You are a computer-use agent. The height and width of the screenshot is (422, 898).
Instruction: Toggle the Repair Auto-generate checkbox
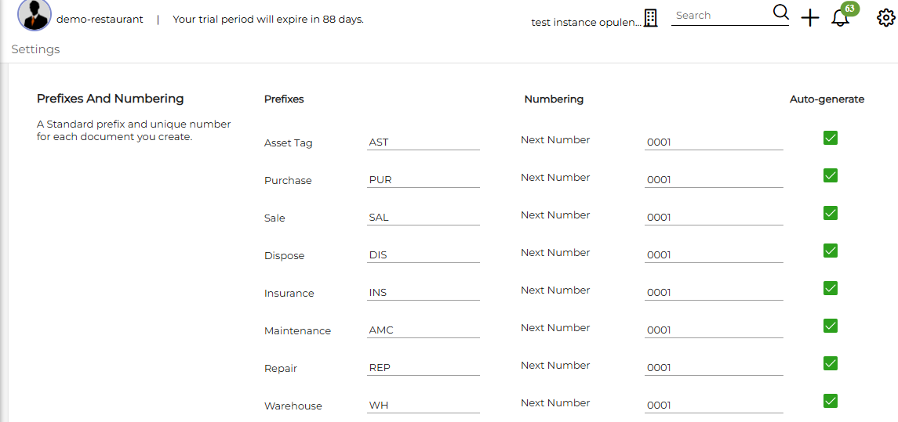pyautogui.click(x=830, y=364)
